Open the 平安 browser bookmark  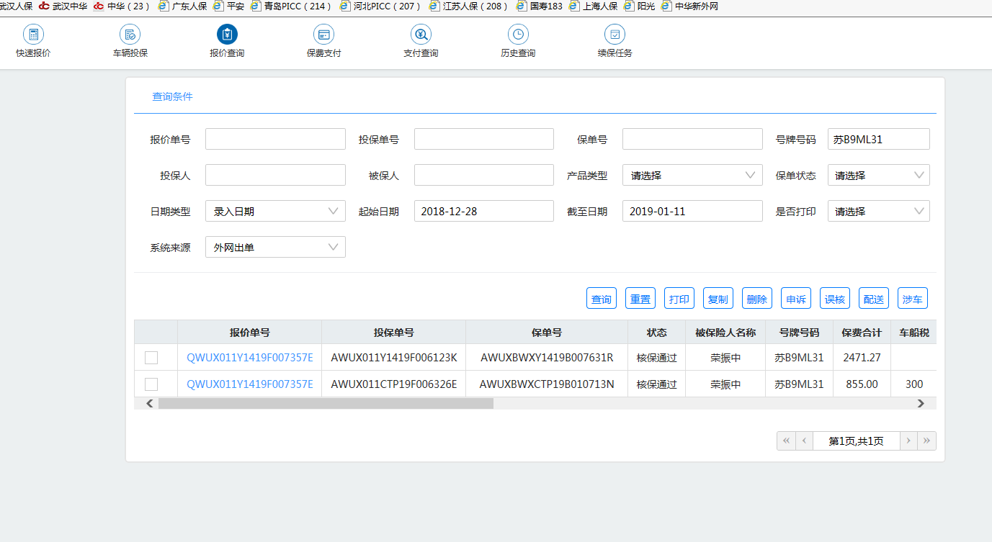tap(229, 6)
